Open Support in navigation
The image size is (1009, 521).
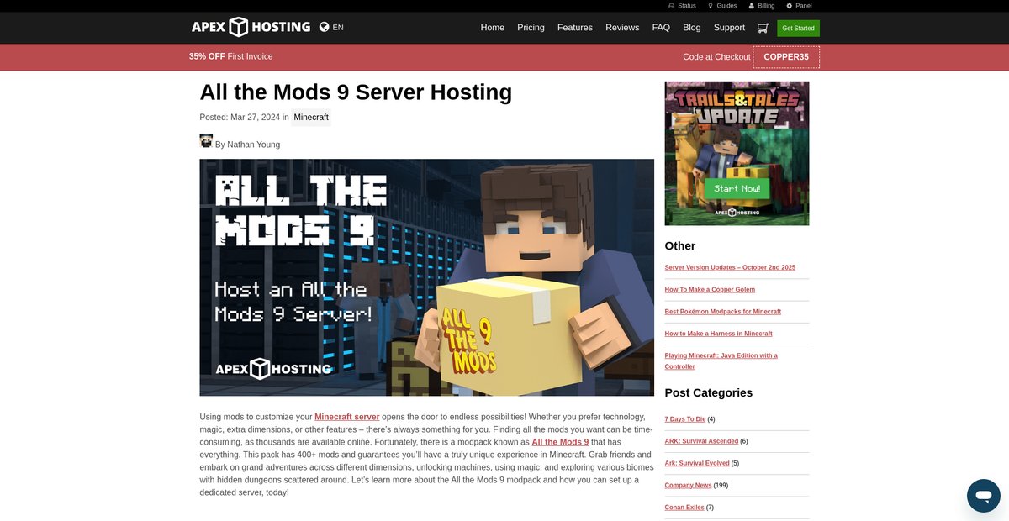point(729,28)
